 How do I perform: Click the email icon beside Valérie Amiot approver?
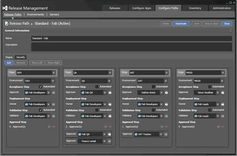click(x=166, y=92)
